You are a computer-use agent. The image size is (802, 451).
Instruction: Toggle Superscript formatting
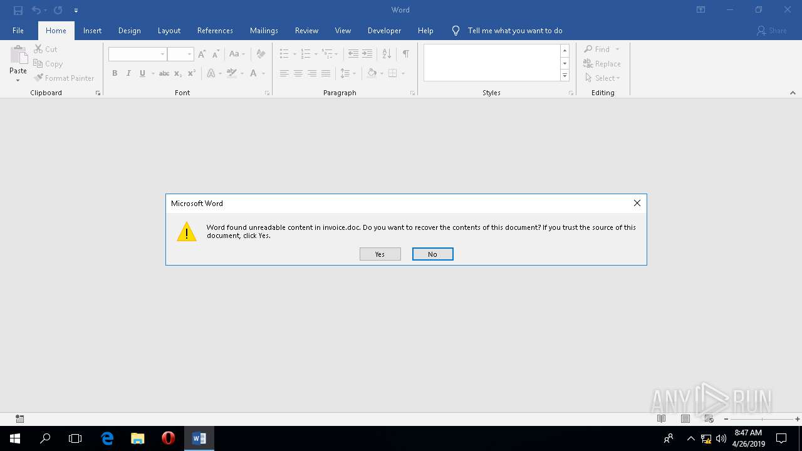pos(192,73)
